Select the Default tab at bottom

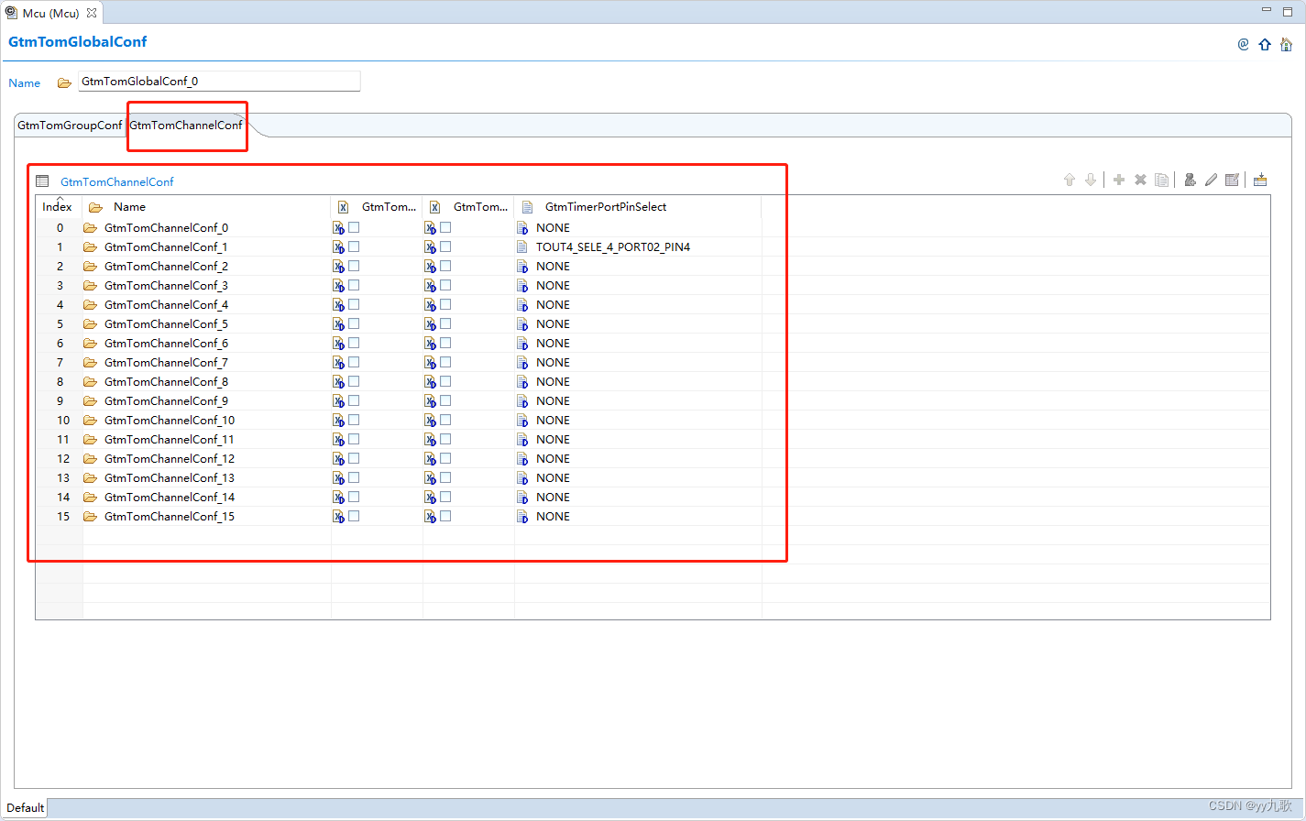[25, 807]
